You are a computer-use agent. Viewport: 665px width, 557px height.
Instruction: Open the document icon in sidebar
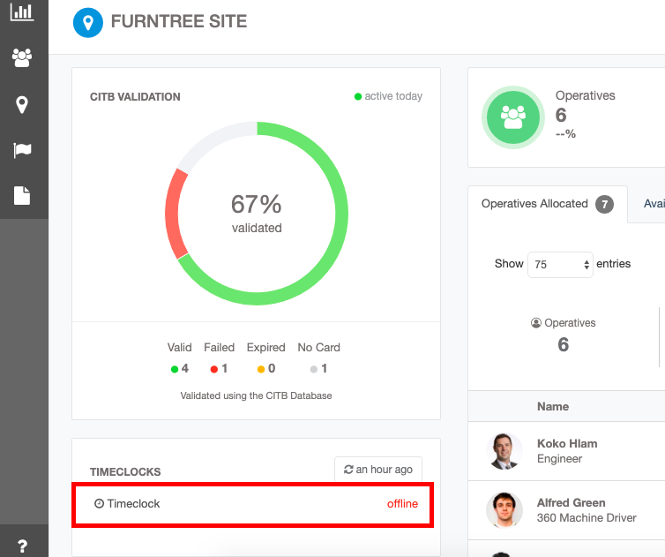[x=22, y=195]
